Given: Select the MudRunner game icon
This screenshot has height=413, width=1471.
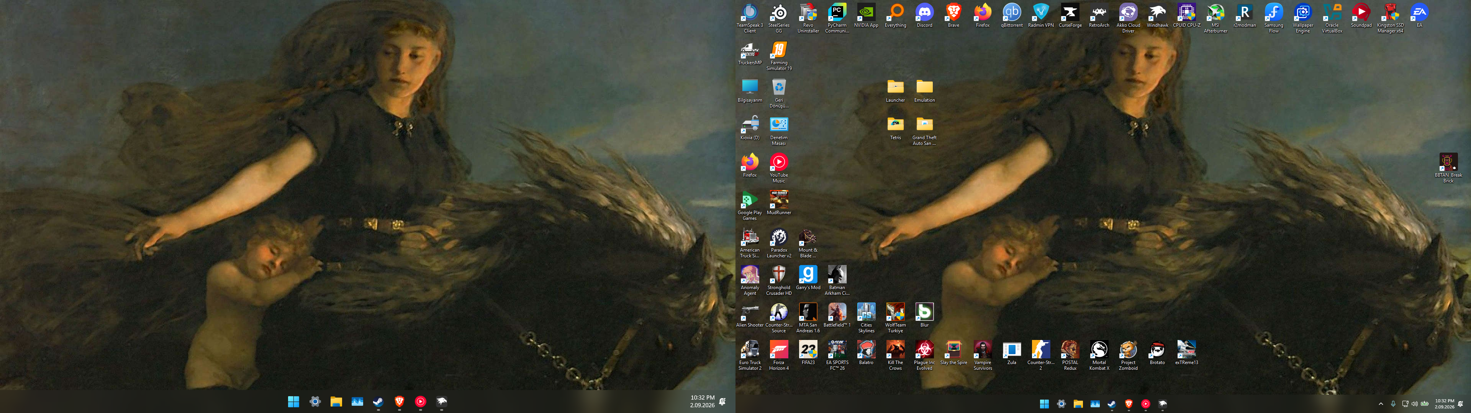Looking at the screenshot, I should 779,203.
